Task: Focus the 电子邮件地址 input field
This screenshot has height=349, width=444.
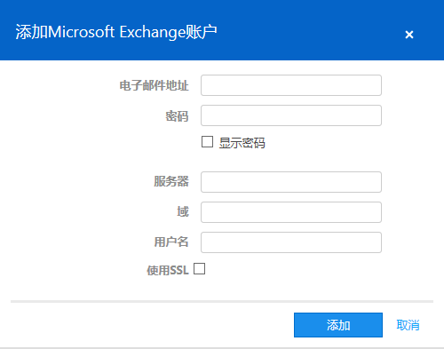Action: coord(291,85)
